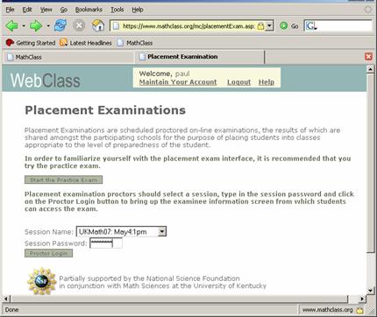The width and height of the screenshot is (377, 317).
Task: Open the Latest Headlines feed bookmark
Action: tap(86, 43)
